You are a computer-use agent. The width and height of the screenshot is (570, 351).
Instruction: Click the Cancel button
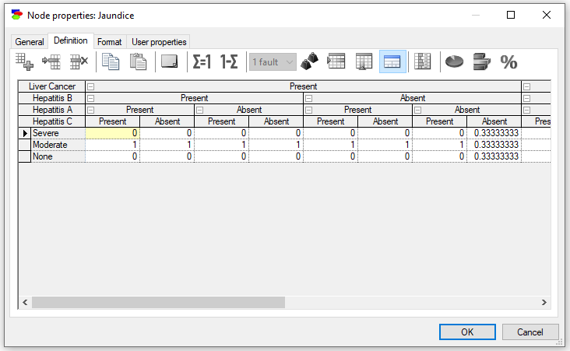point(530,332)
